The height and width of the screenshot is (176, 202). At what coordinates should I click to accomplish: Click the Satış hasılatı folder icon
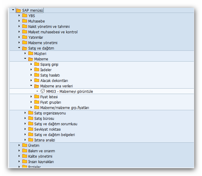(37, 75)
